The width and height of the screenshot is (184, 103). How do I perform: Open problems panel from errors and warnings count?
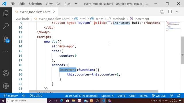[x=36, y=96]
